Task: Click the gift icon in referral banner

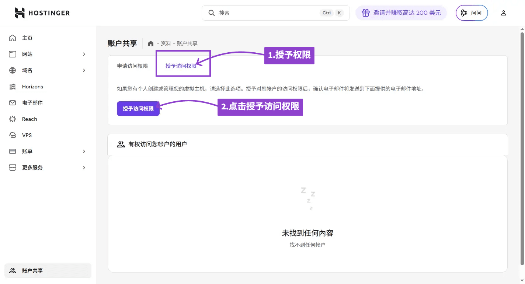Action: [x=365, y=13]
